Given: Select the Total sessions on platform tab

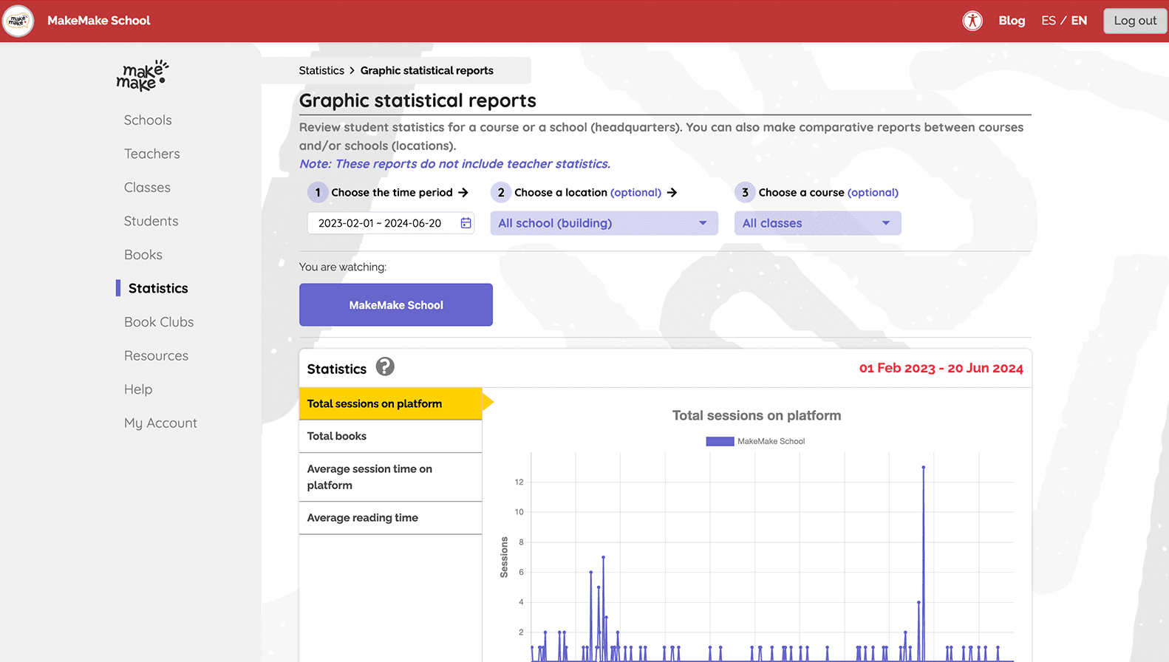Looking at the screenshot, I should (x=390, y=403).
